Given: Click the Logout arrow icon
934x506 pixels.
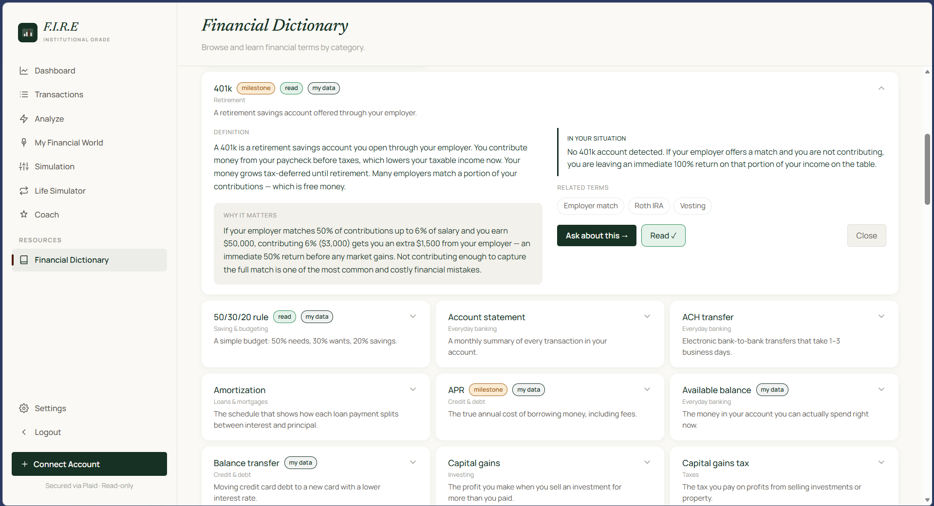Looking at the screenshot, I should pos(24,432).
